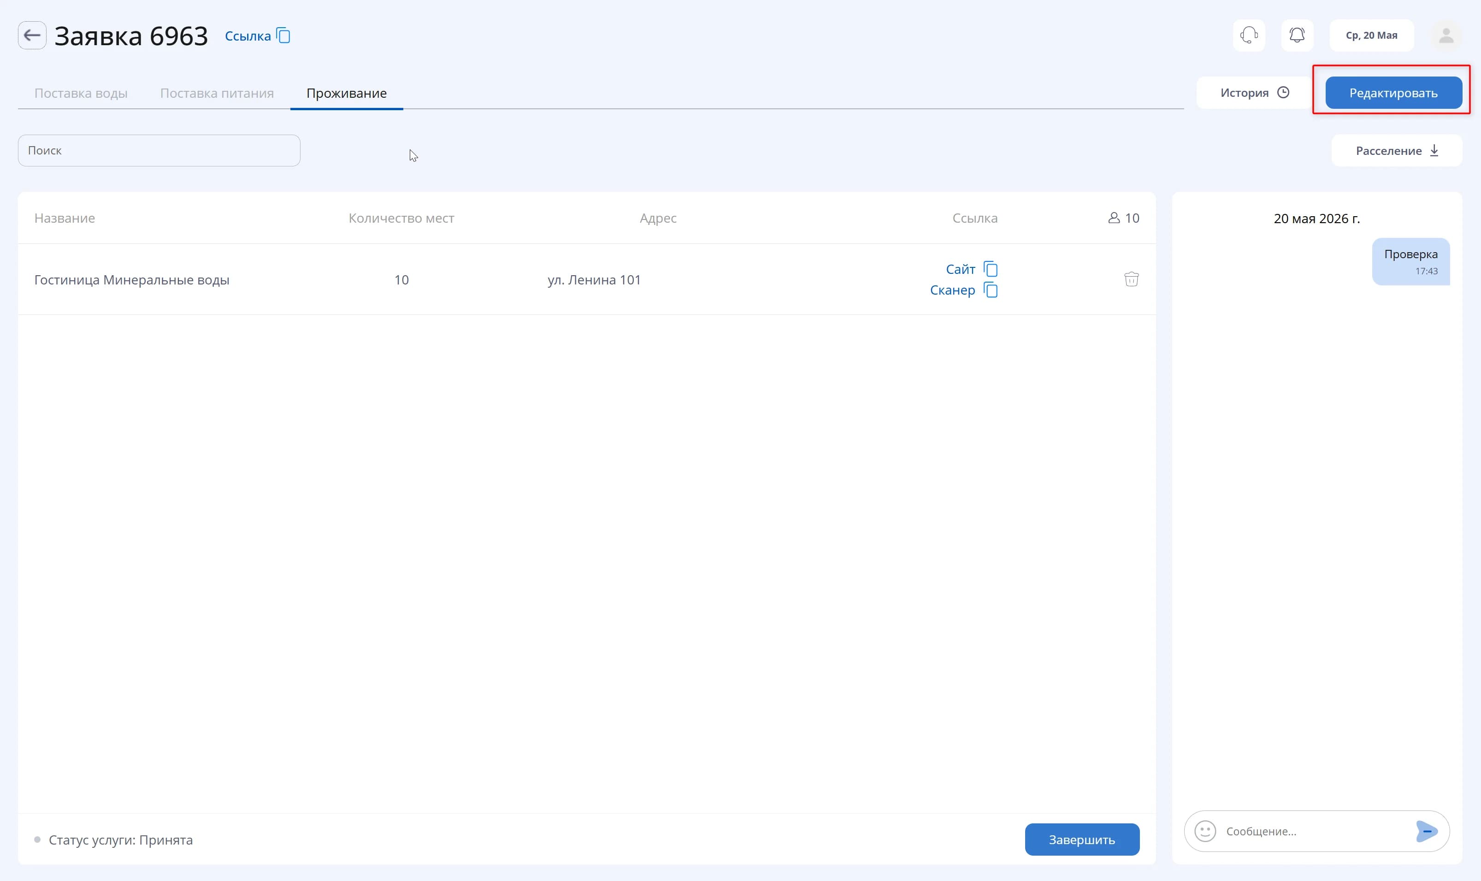The height and width of the screenshot is (881, 1481).
Task: Select the Проживание tab
Action: coord(347,93)
